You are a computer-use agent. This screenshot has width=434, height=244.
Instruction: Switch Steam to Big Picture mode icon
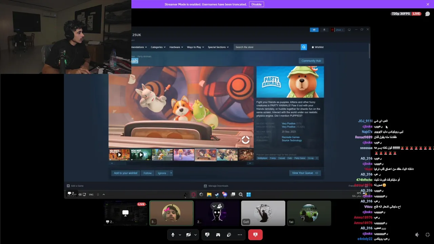click(x=349, y=30)
